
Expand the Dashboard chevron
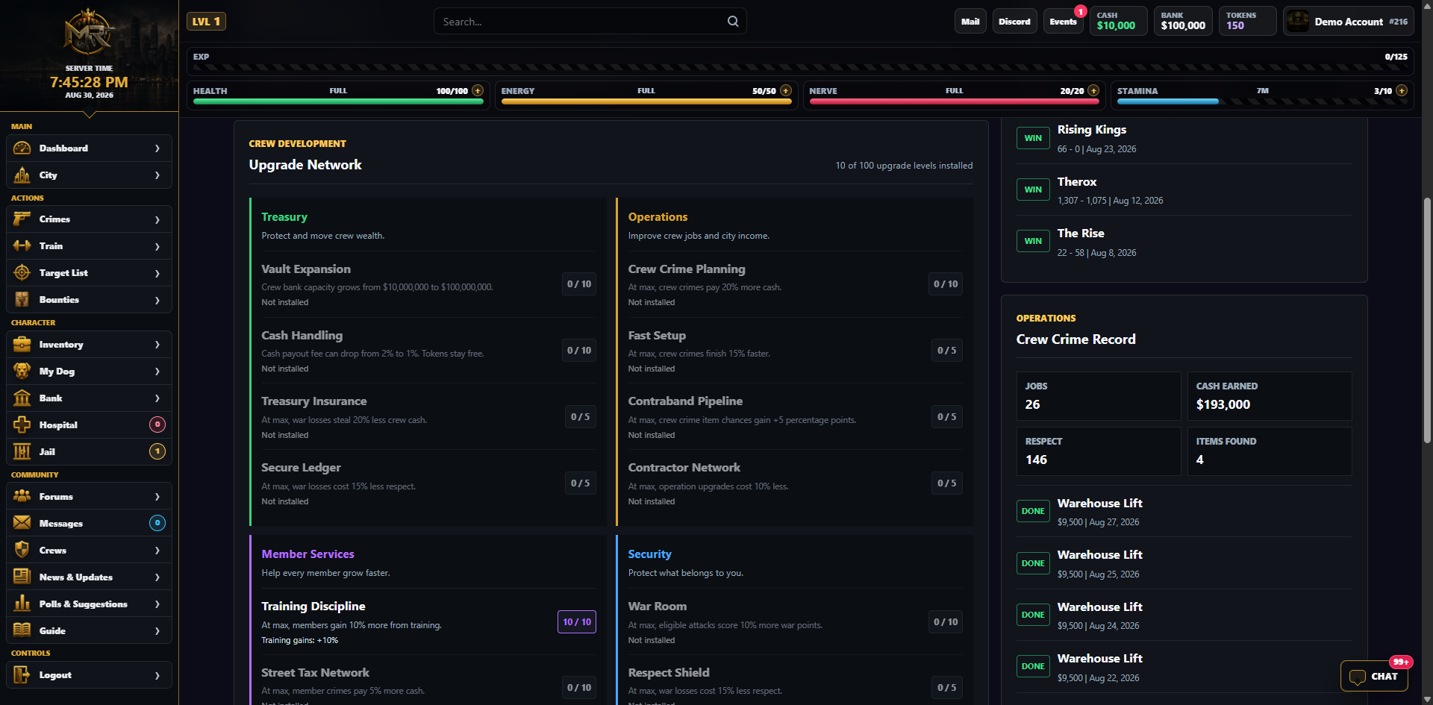point(157,148)
